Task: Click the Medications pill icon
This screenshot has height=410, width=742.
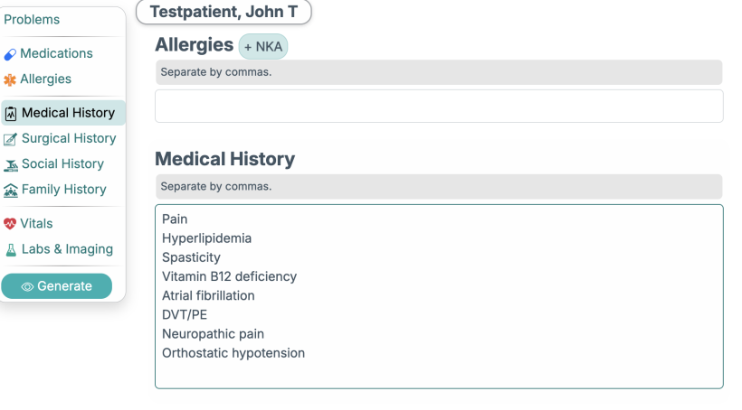Action: click(x=10, y=54)
